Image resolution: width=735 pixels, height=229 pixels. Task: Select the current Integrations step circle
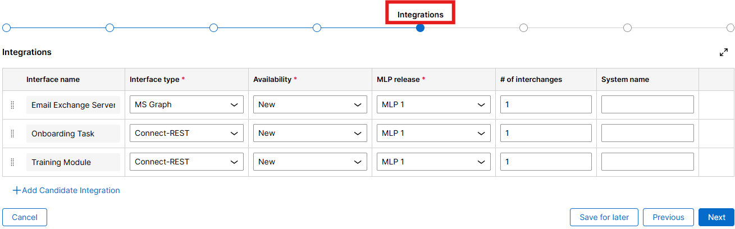click(420, 28)
